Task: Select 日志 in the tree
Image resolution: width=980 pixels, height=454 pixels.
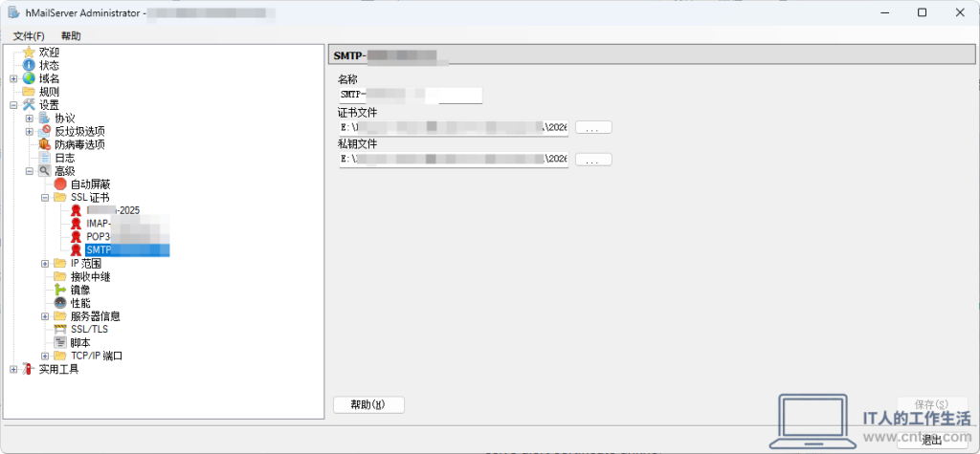Action: pos(65,158)
